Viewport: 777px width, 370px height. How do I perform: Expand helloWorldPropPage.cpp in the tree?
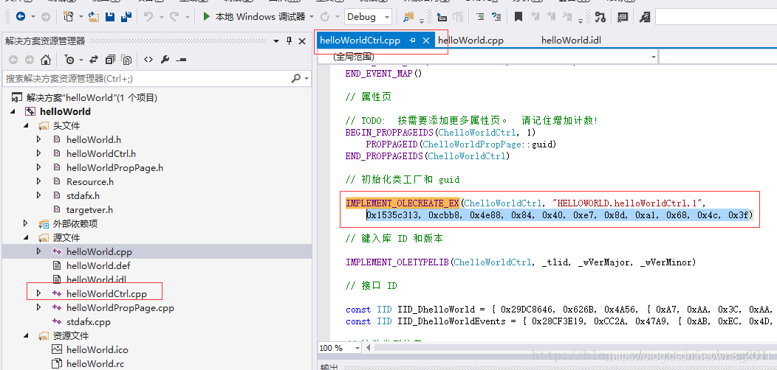point(38,307)
